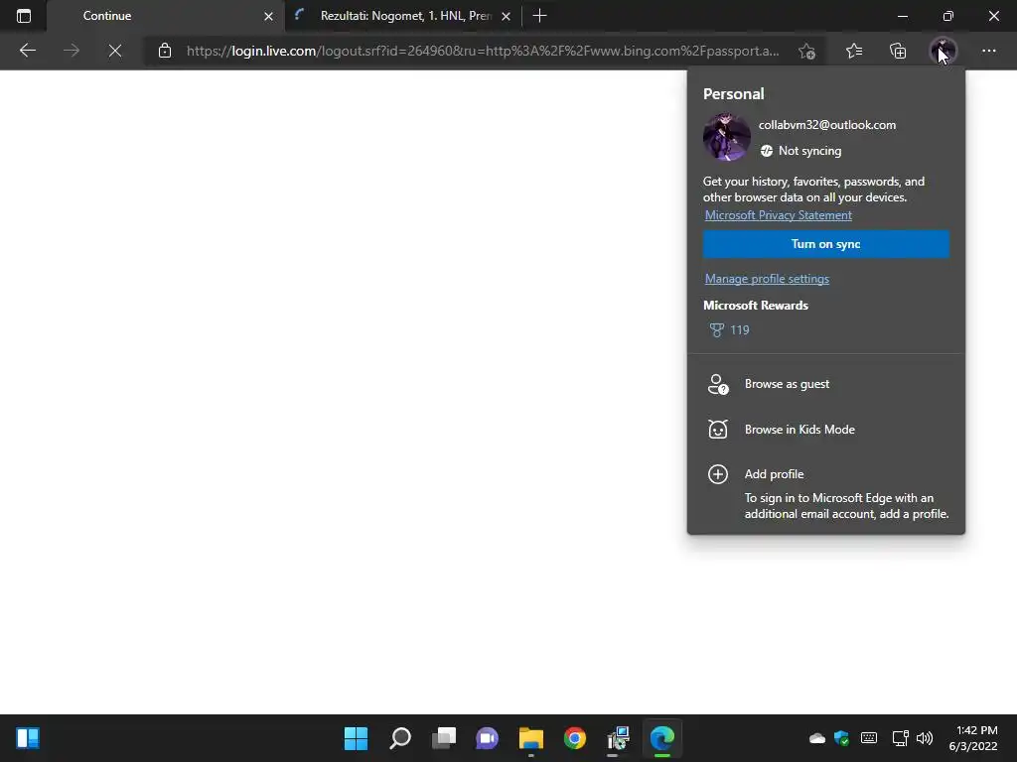Open the clock and date flyout
Image resolution: width=1017 pixels, height=762 pixels.
point(973,738)
